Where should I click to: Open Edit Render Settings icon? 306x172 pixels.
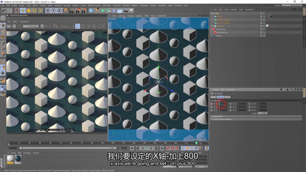(84, 10)
